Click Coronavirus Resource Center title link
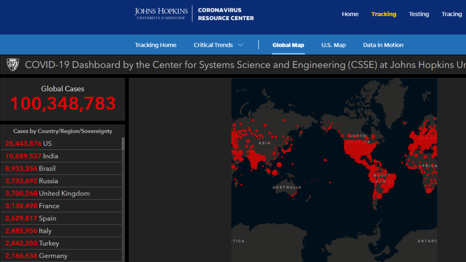The image size is (466, 262). [226, 14]
